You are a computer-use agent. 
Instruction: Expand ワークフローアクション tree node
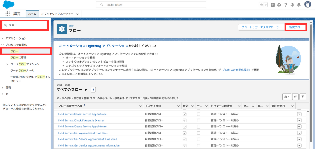point(7,64)
